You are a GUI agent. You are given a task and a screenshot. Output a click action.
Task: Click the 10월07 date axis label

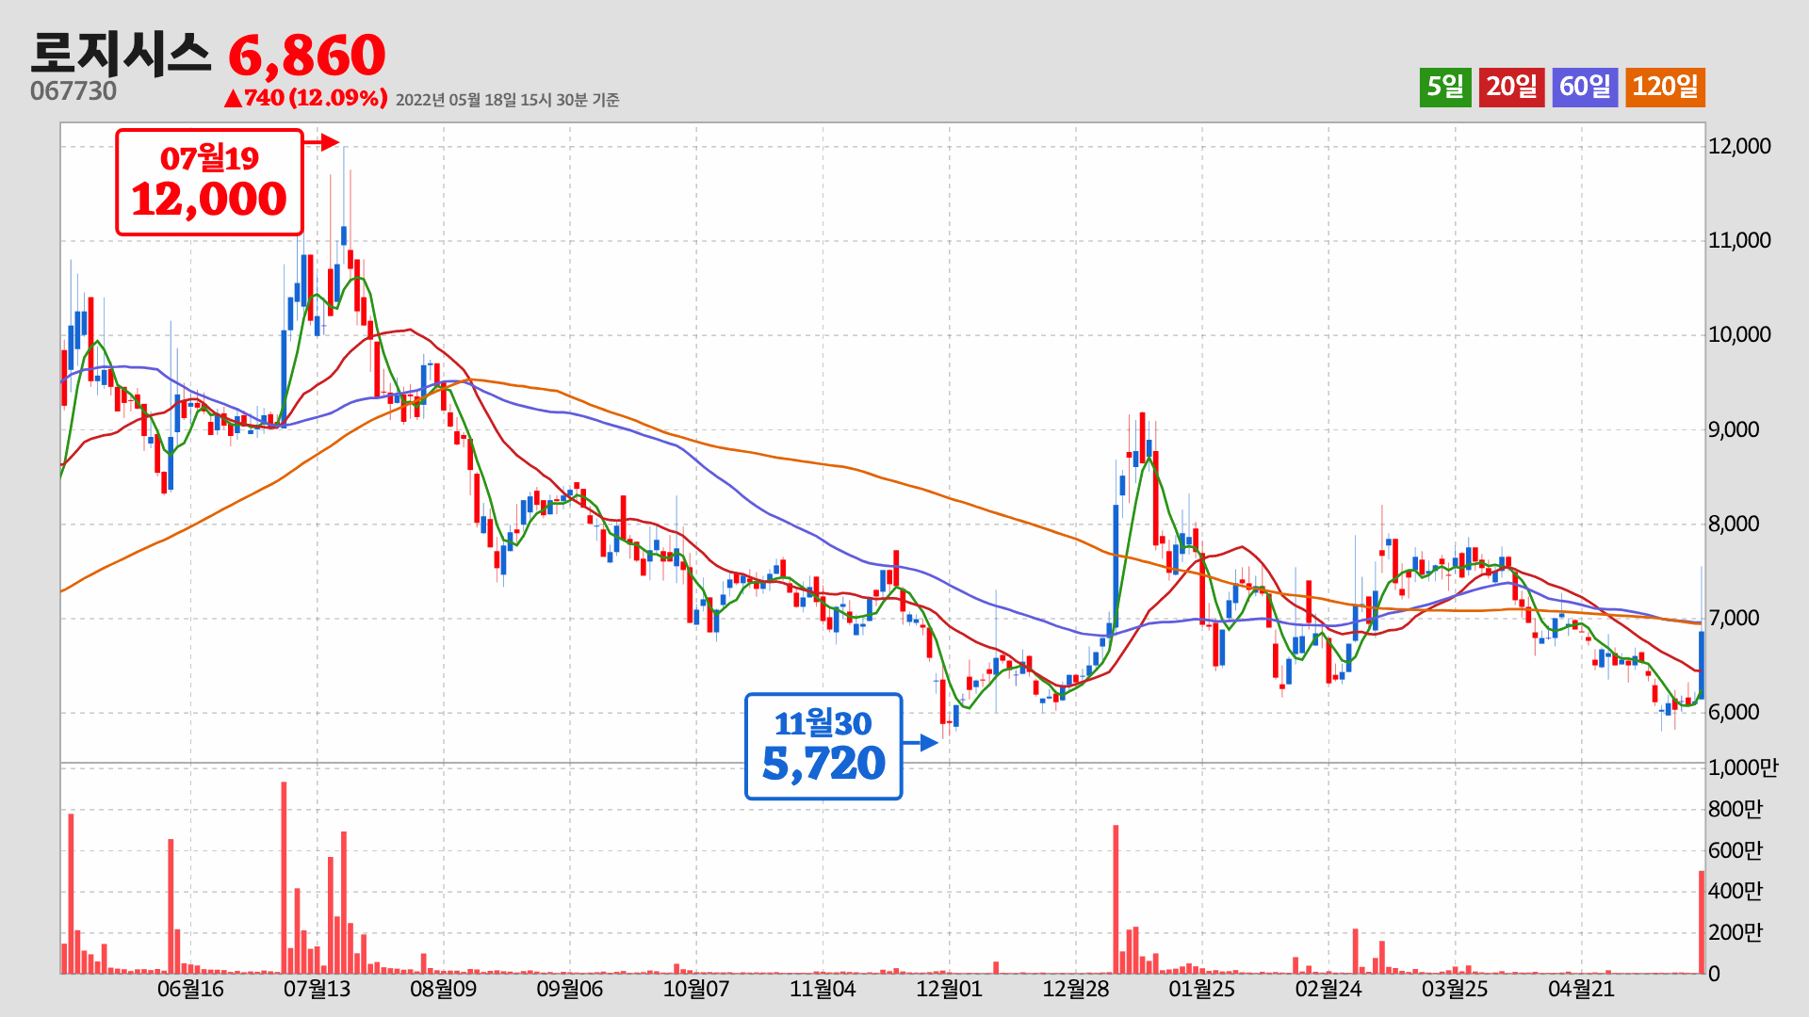tap(696, 989)
